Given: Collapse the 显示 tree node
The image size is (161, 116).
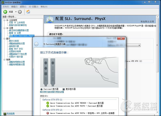Looking at the screenshot, I should tap(4, 39).
